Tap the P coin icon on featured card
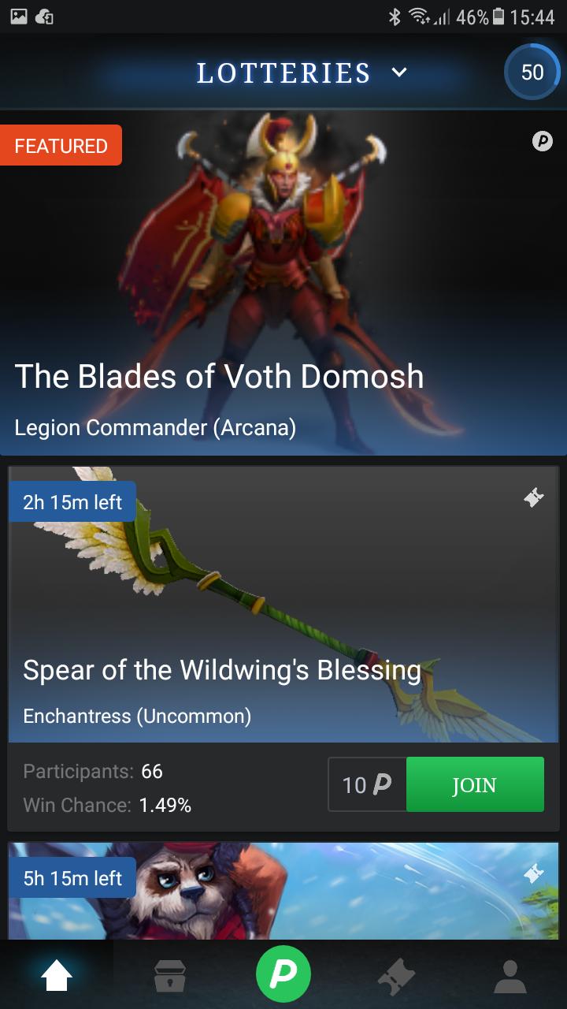 542,142
